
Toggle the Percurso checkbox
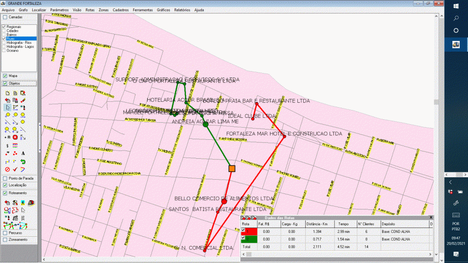click(5, 233)
